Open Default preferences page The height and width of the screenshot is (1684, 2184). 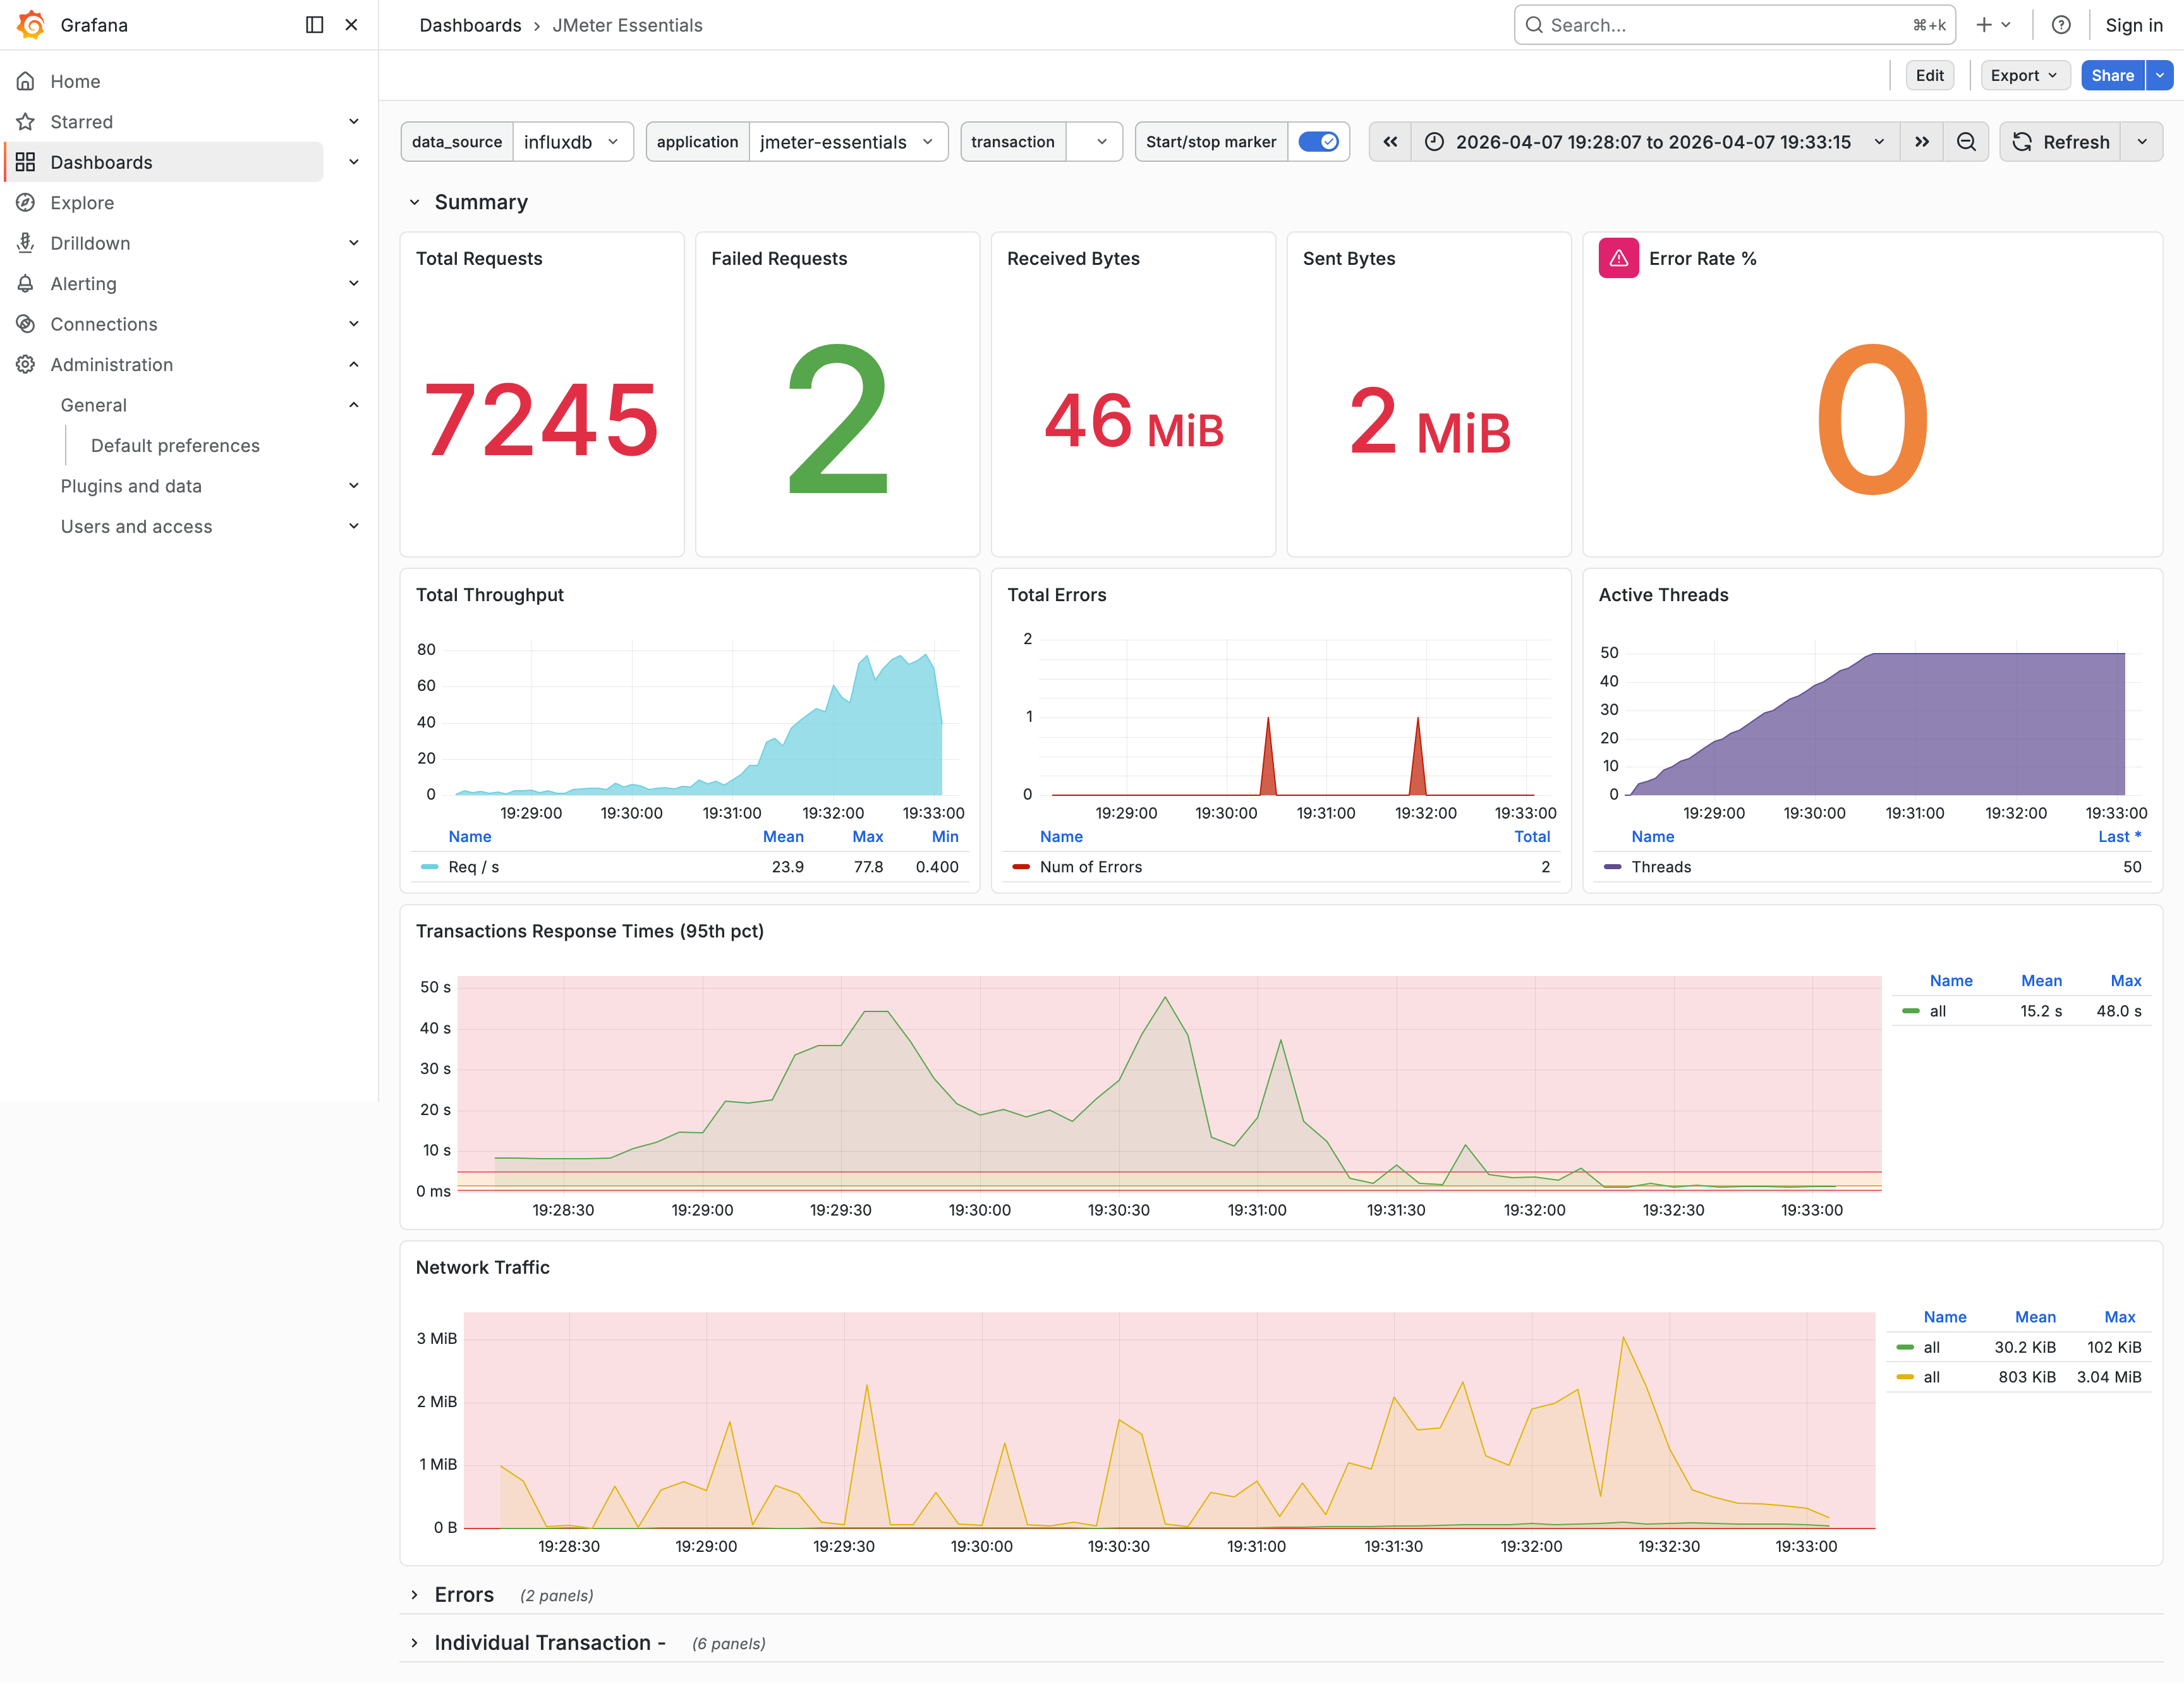coord(175,446)
